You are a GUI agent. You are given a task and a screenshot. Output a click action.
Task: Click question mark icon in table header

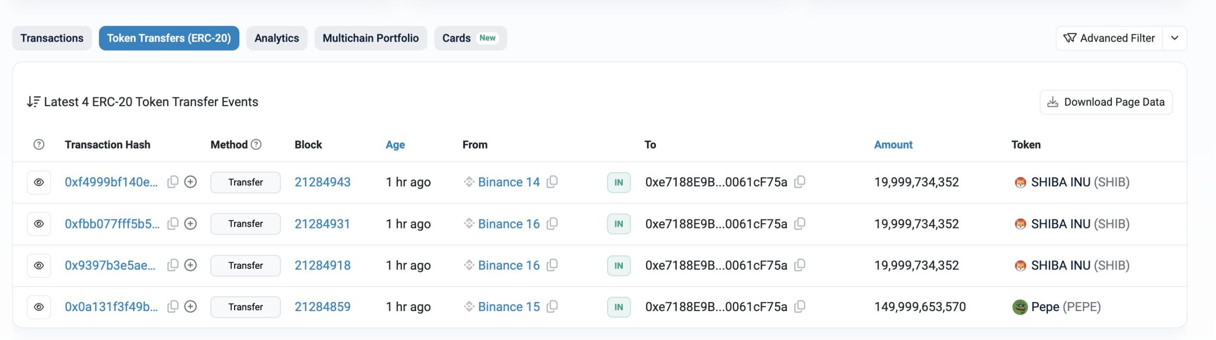[x=39, y=145]
